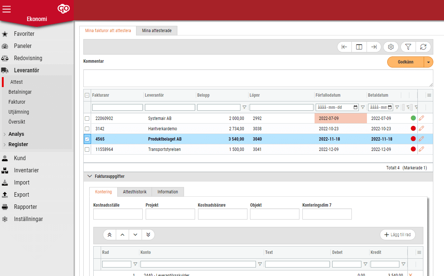Click into the Kommentar text area

point(258,78)
